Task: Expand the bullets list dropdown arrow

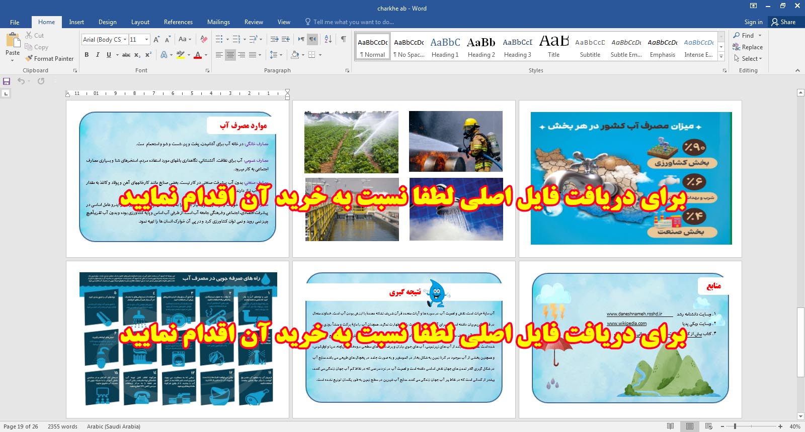Action: point(227,39)
